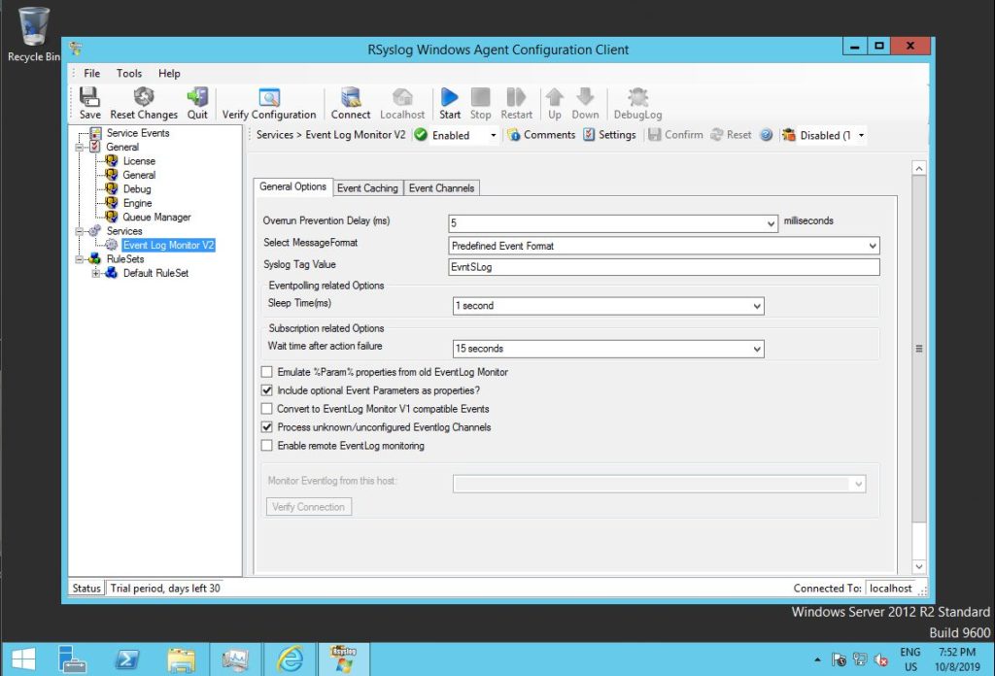This screenshot has width=995, height=676.
Task: Open the Tools menu
Action: [x=128, y=73]
